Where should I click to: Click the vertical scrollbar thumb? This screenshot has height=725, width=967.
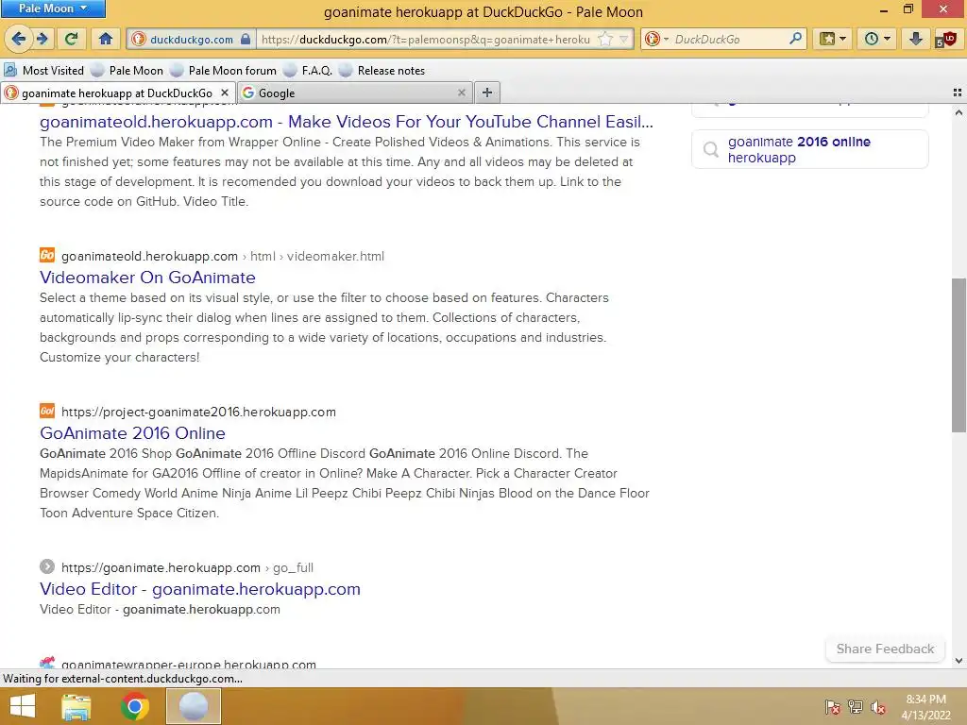(959, 355)
